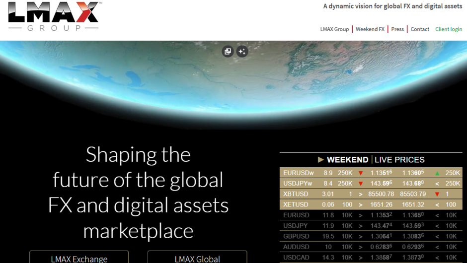Click XETUSD ask price 1651.32

click(x=413, y=204)
